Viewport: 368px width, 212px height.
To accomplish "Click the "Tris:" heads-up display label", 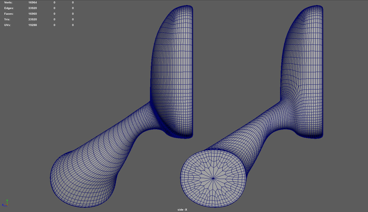I will pos(7,19).
